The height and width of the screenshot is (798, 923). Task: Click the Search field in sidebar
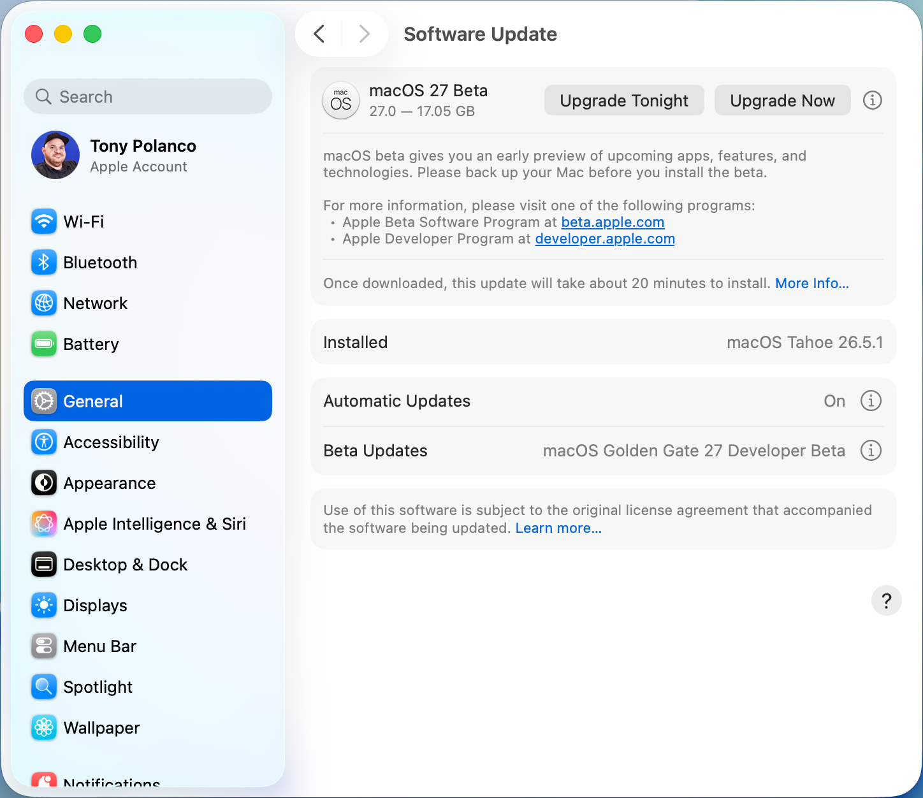pos(148,96)
